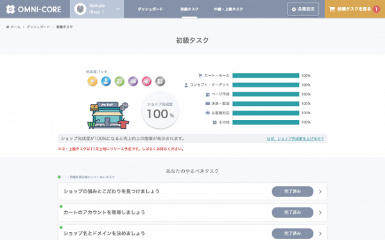
Task: Click the gray gear completion badge
Action: 160,81
